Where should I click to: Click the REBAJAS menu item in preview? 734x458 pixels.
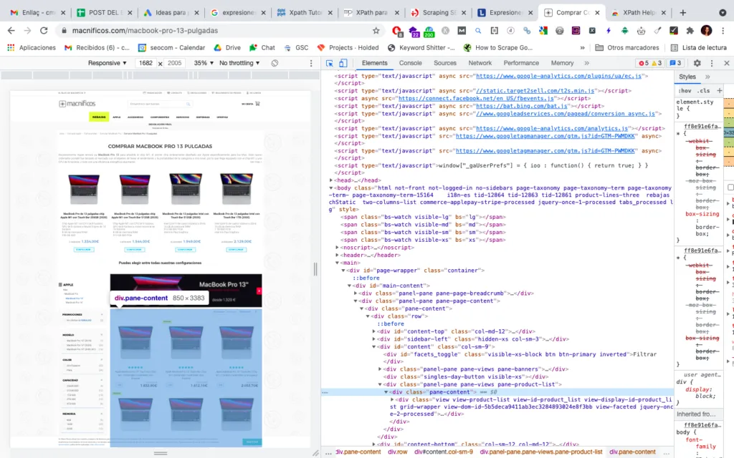(x=99, y=117)
